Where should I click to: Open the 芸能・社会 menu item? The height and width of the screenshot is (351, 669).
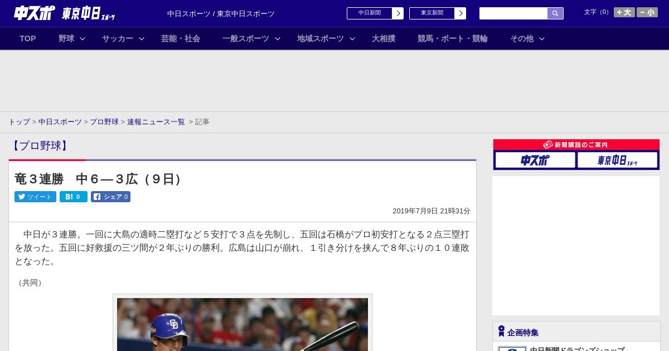[x=181, y=38]
